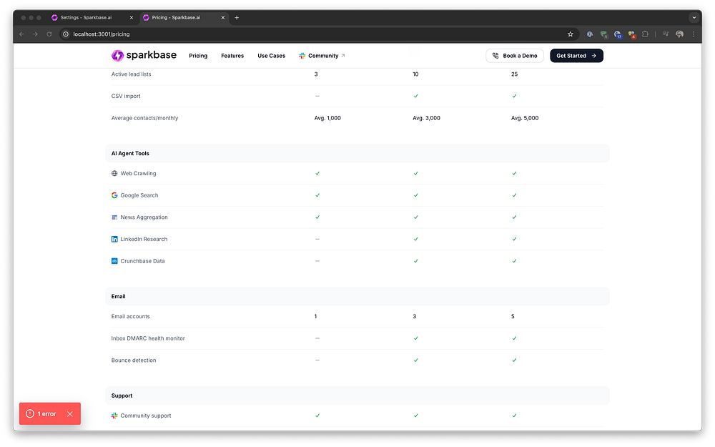Image resolution: width=715 pixels, height=447 pixels.
Task: Dismiss the 1 error notification
Action: coord(70,413)
